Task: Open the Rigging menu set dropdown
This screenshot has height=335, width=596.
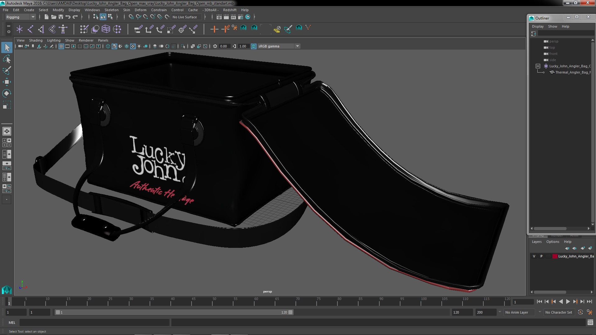Action: coord(20,17)
